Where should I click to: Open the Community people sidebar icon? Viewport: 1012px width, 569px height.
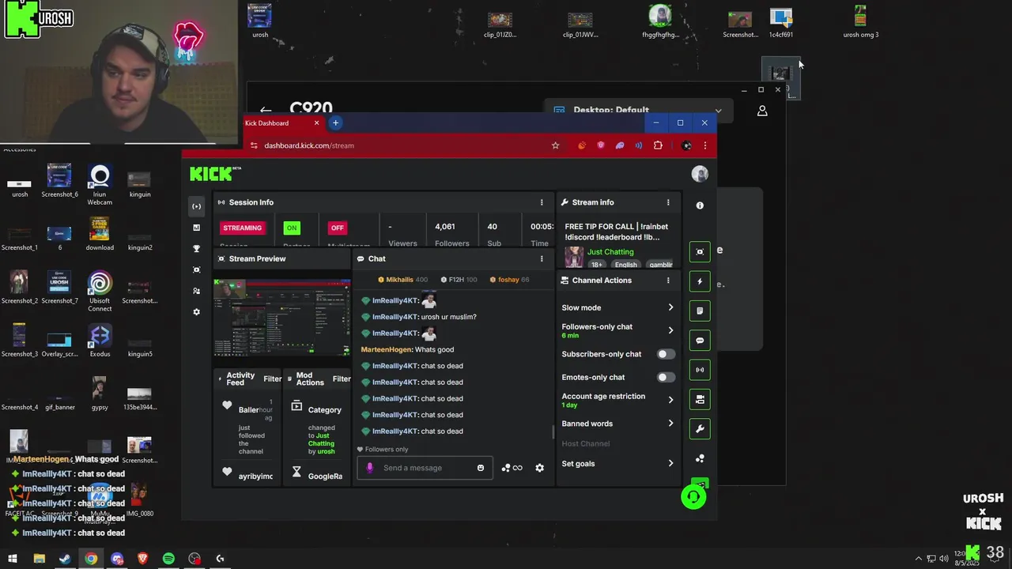pos(197,291)
